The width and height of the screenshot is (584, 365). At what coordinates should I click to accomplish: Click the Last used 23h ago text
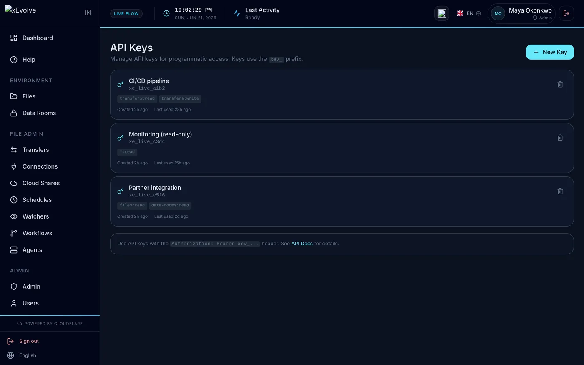point(172,110)
